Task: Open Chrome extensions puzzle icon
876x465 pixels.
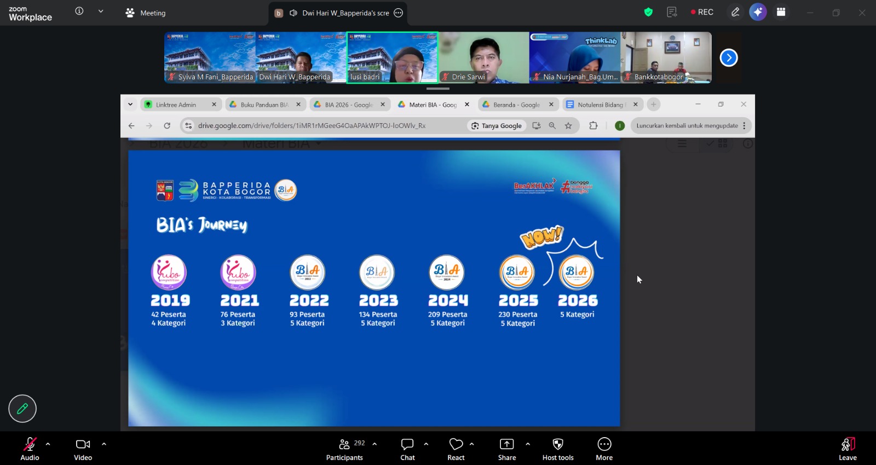Action: click(x=593, y=126)
